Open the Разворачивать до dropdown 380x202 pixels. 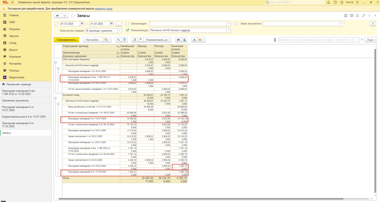point(157,40)
